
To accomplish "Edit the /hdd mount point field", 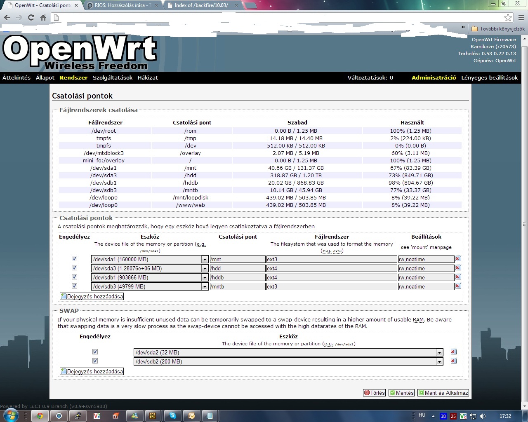I will [238, 268].
